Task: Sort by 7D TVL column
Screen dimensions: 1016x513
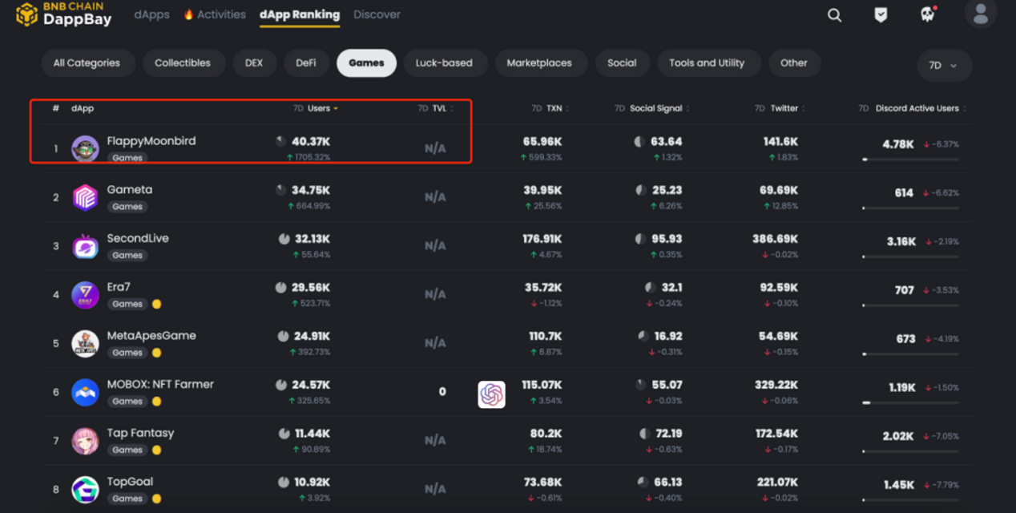Action: [438, 108]
